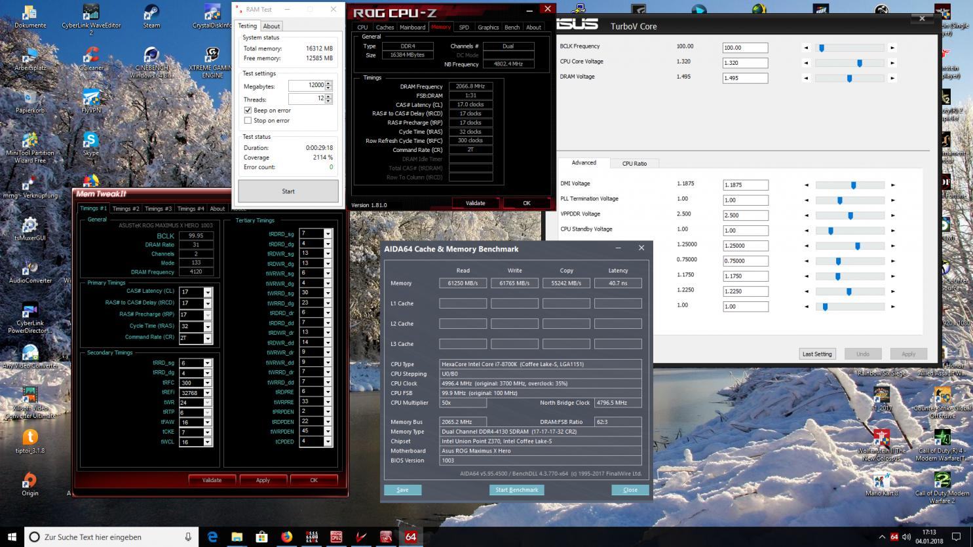Open the Dokumente desktop folder
973x547 pixels.
(30, 16)
